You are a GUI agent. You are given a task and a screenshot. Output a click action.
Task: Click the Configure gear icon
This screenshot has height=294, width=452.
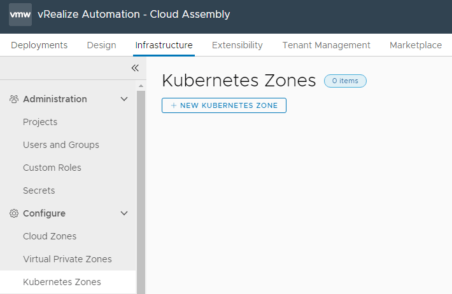(14, 213)
